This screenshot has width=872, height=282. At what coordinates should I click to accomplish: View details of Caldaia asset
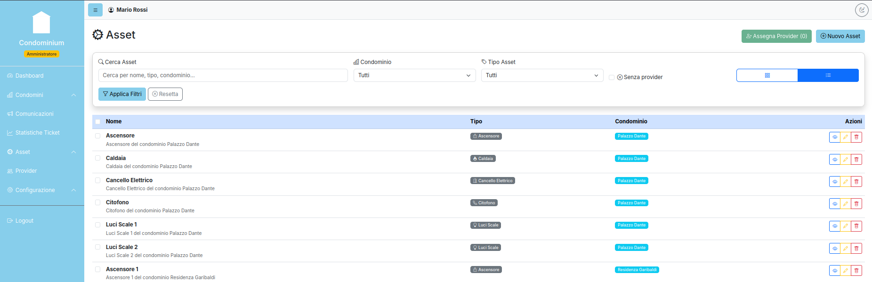pos(834,160)
